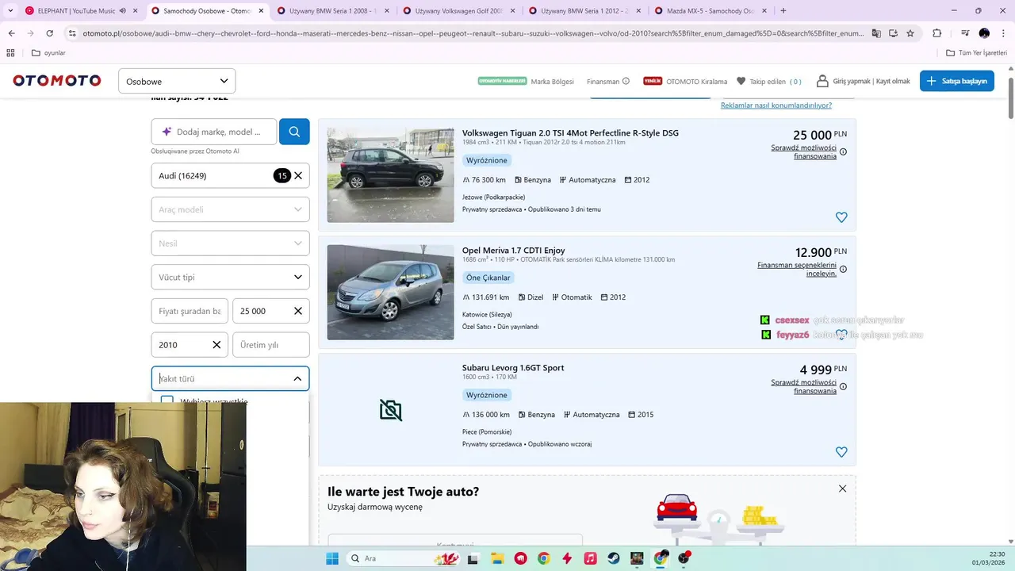Image resolution: width=1015 pixels, height=571 pixels.
Task: Open Giriş yapmak | Kayıt olmak link
Action: pyautogui.click(x=871, y=81)
